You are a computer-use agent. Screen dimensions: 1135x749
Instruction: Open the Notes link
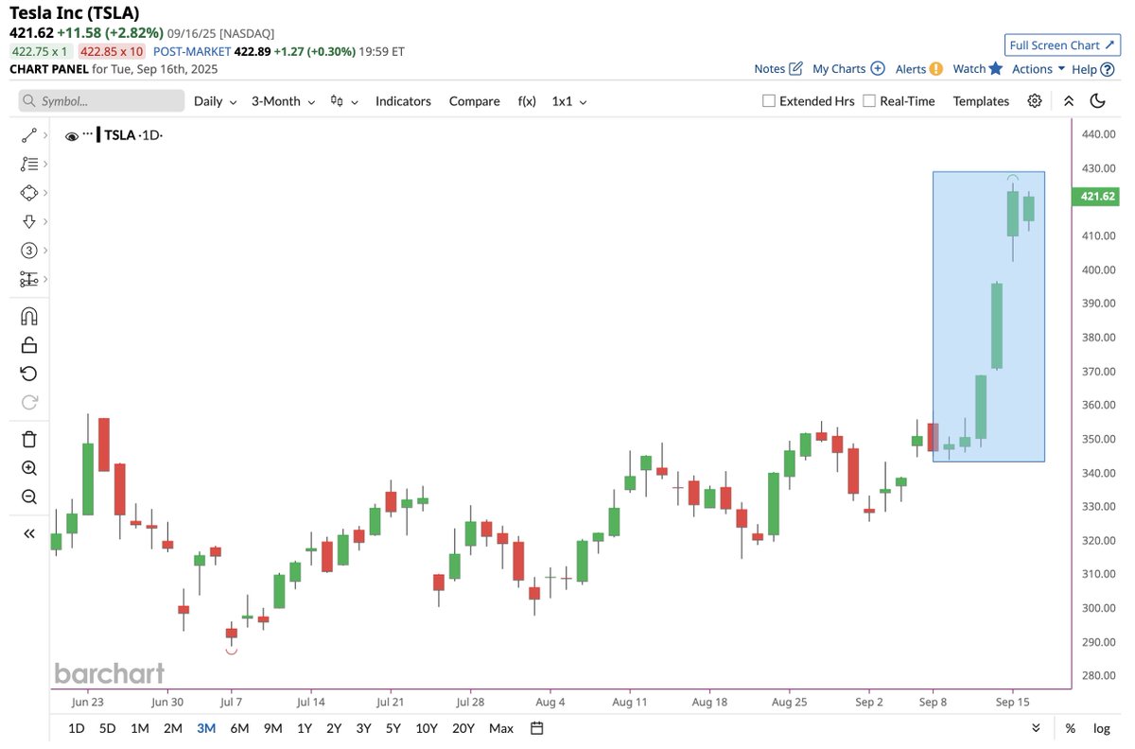pyautogui.click(x=770, y=69)
